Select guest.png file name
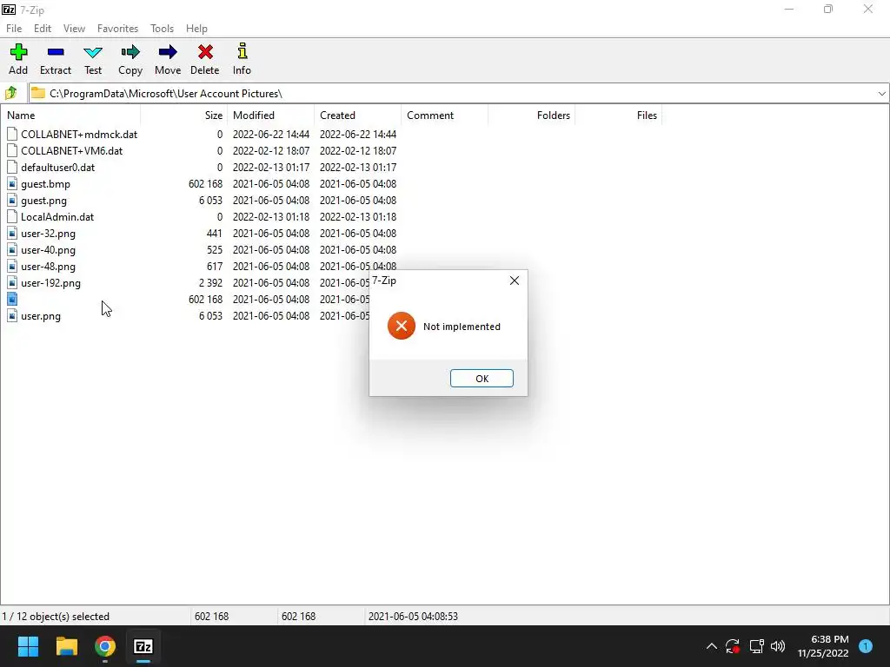890x667 pixels. pyautogui.click(x=43, y=201)
